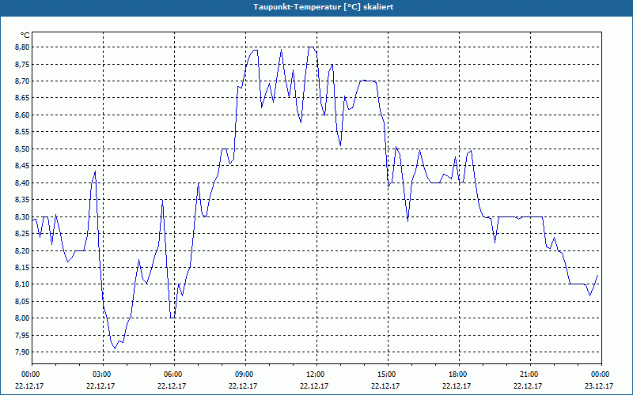
Task: Click the '22.12.17' date under '12:00'
Action: [314, 386]
